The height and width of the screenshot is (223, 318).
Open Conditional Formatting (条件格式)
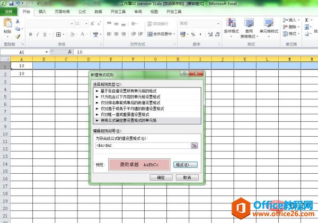pos(231,28)
